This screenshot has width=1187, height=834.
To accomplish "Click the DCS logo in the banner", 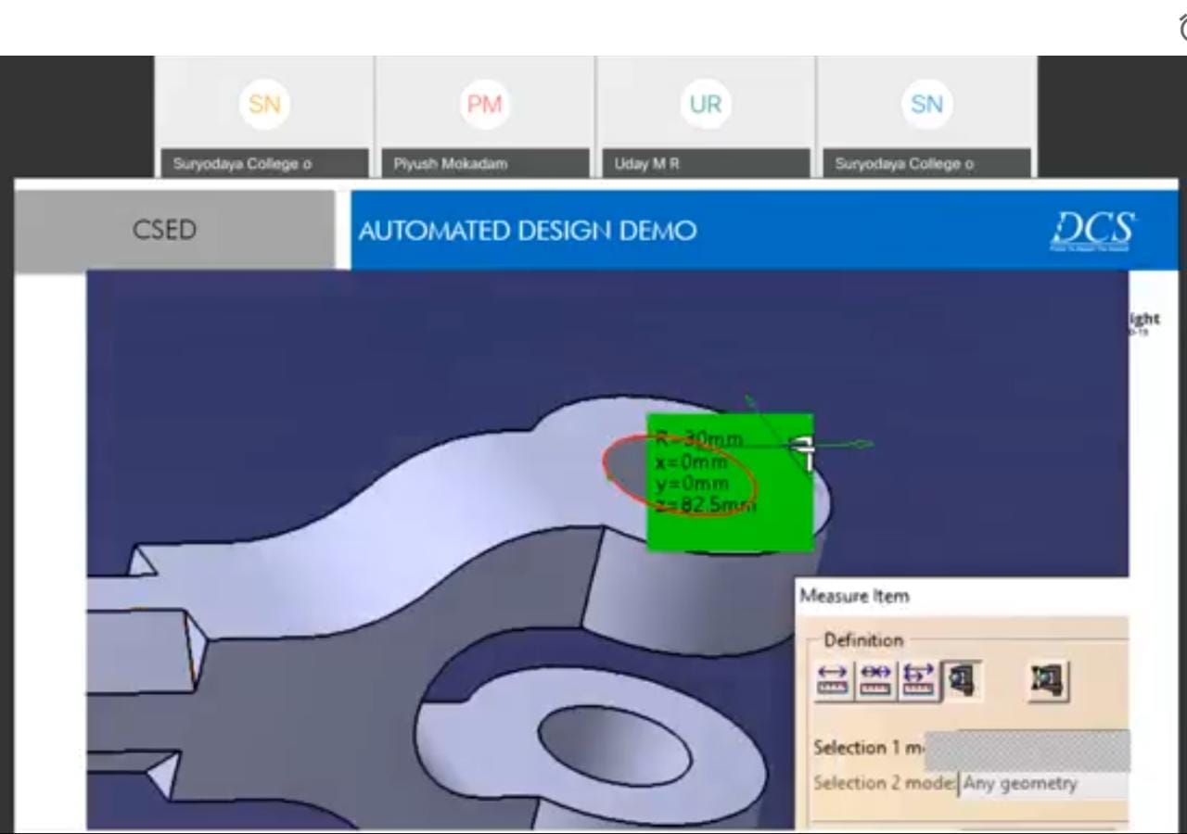I will pyautogui.click(x=1091, y=231).
